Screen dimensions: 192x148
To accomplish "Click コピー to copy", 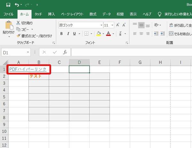I will (23, 29).
